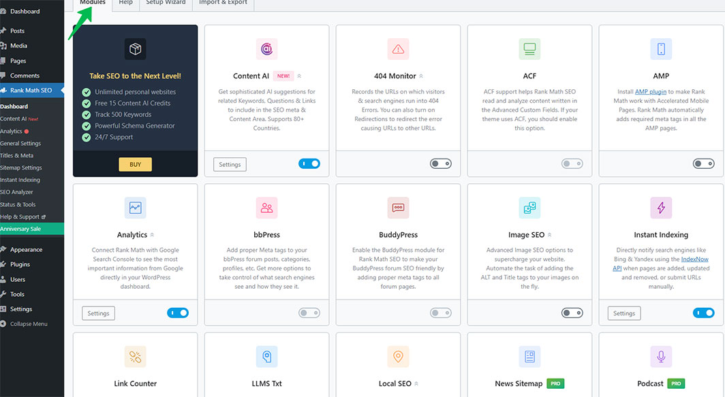
Task: Click the AMP mobile phone icon
Action: (660, 49)
